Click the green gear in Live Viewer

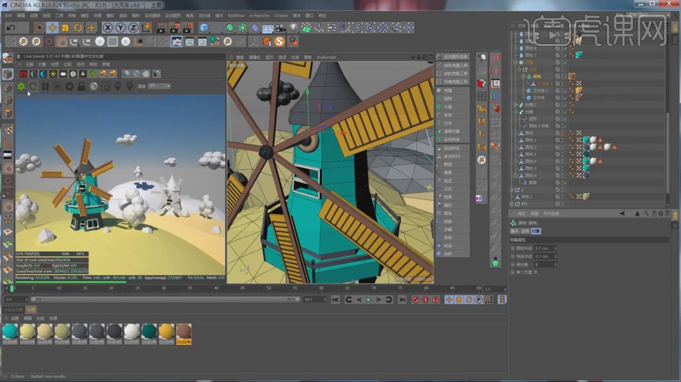coord(21,86)
